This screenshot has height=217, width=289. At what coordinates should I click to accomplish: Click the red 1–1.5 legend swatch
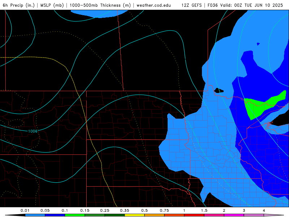(x=194, y=215)
